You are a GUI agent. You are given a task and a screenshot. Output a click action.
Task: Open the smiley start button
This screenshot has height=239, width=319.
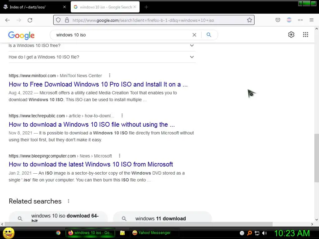8,233
